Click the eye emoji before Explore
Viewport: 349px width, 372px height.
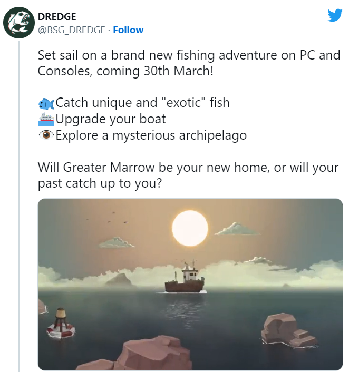[x=46, y=135]
